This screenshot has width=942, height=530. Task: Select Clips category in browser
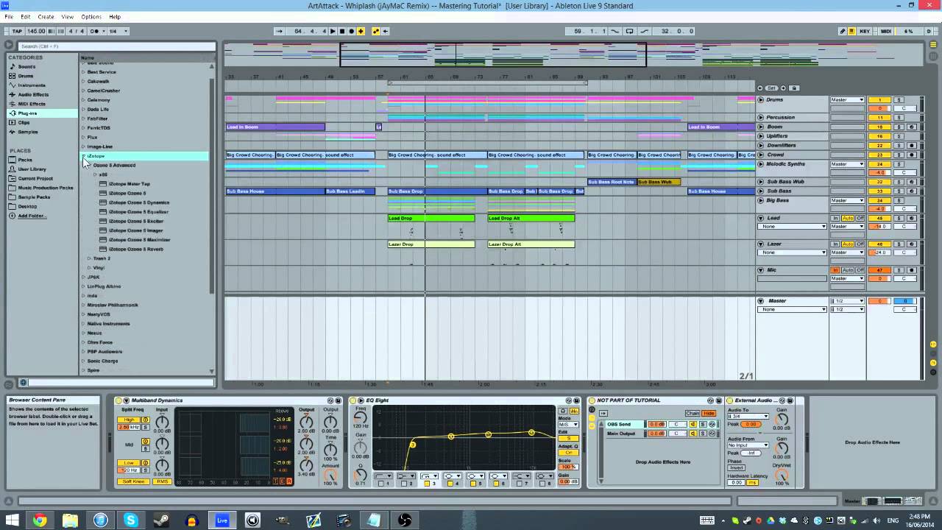[24, 122]
